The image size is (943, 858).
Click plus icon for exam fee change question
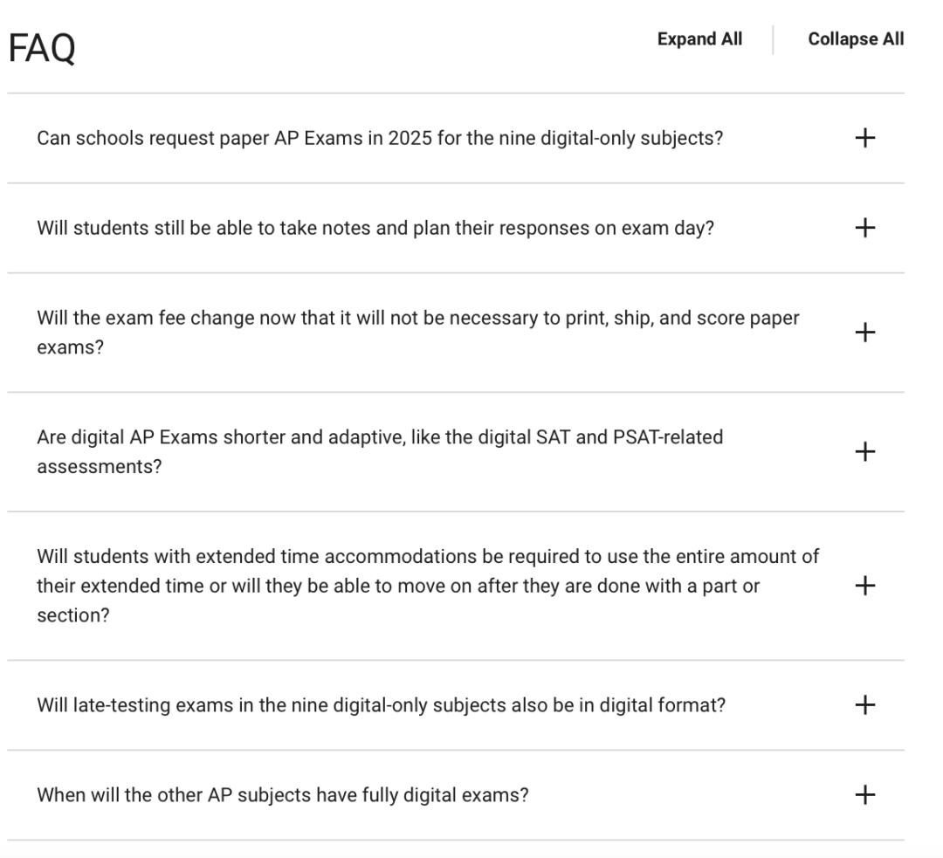click(864, 333)
